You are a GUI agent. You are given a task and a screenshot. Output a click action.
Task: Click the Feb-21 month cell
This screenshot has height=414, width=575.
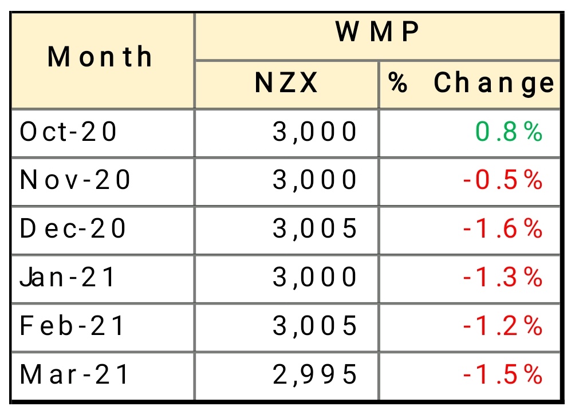point(73,326)
